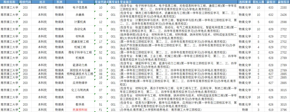This screenshot has height=112, width=290.
Task: Select major group code 101 cell
Action: coord(113,110)
